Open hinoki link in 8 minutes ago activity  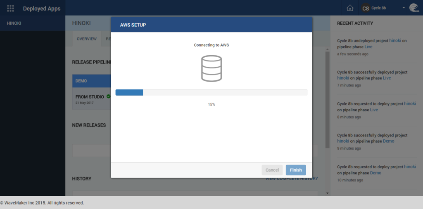(410, 104)
